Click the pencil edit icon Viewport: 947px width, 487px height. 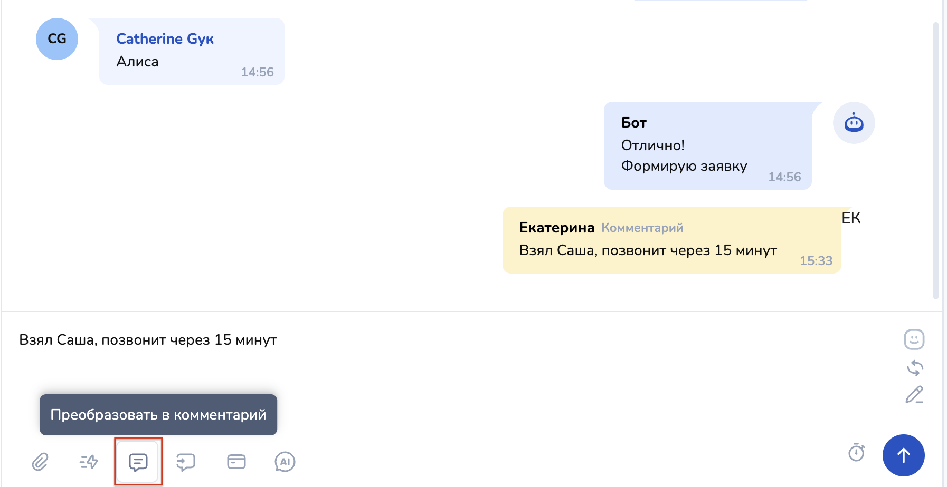point(914,395)
